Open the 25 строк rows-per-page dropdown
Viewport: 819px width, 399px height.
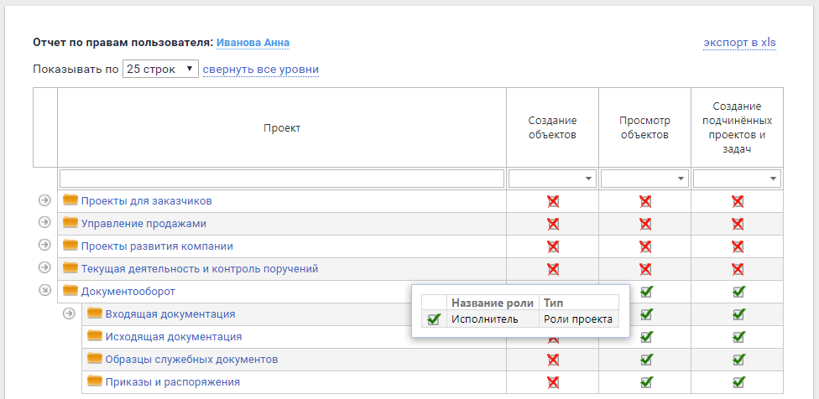click(160, 69)
